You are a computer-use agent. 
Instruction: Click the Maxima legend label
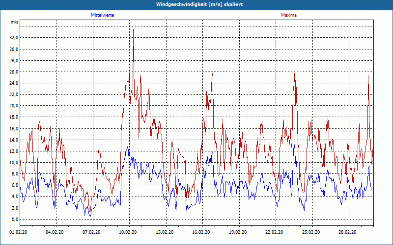[289, 15]
